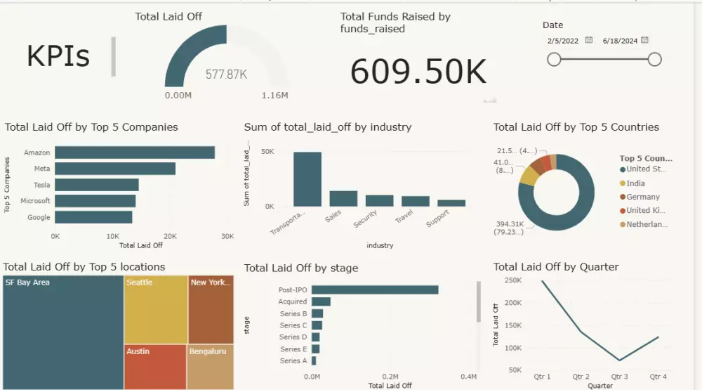This screenshot has height=390, width=702.
Task: Click the end date field 6/18/2024
Action: pos(620,41)
